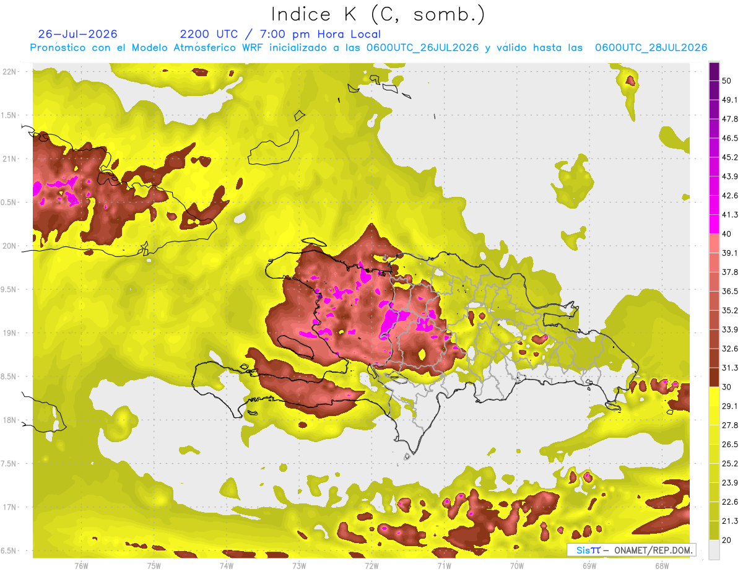Select the "21N" latitude label
The height and width of the screenshot is (574, 743).
10,159
